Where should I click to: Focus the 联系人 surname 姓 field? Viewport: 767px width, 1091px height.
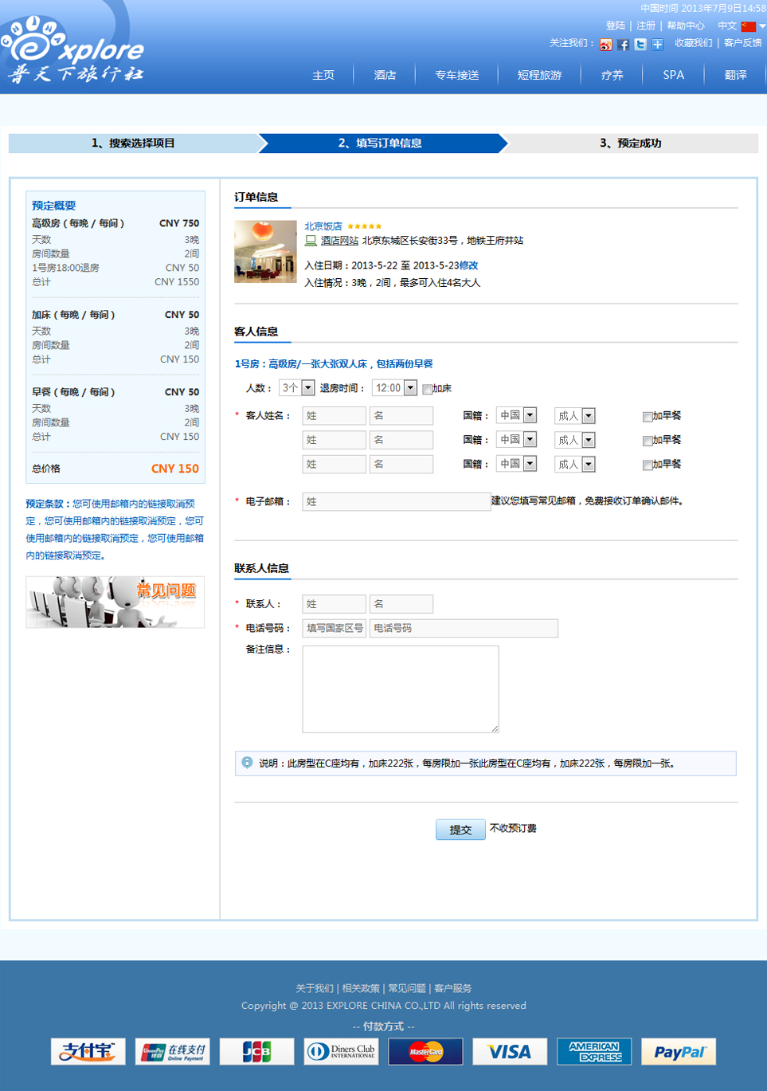pos(335,604)
